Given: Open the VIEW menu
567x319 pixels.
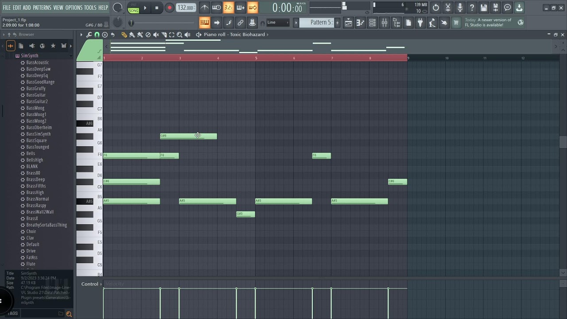Looking at the screenshot, I should tap(58, 8).
